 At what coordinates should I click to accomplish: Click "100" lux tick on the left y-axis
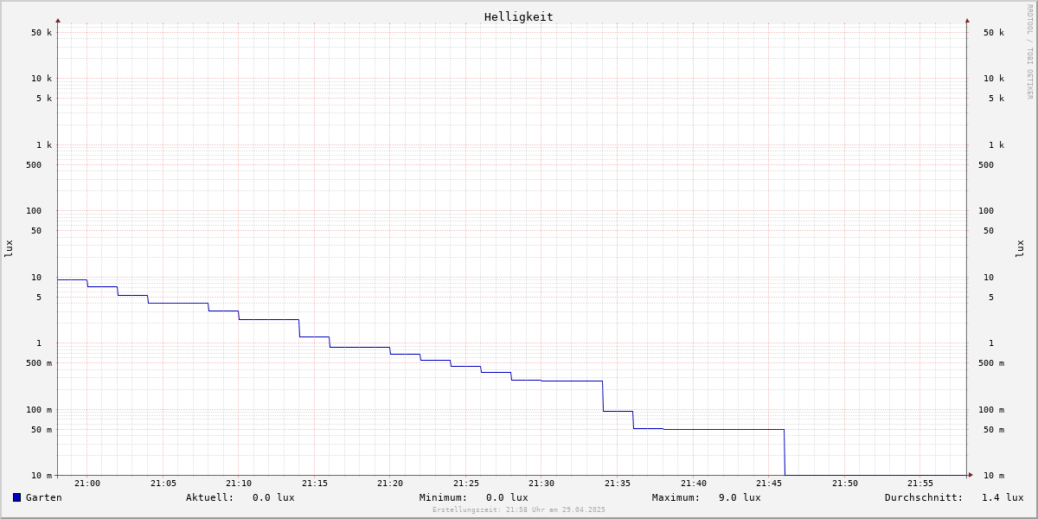click(34, 211)
